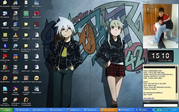Image resolution: width=179 pixels, height=112 pixels.
Task: Click the gadgets toolbar on taskbar
Action: (x=143, y=110)
